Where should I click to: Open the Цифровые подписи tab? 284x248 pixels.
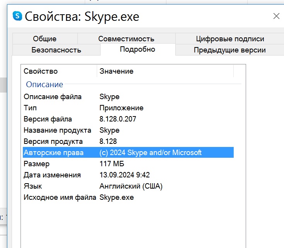230,39
